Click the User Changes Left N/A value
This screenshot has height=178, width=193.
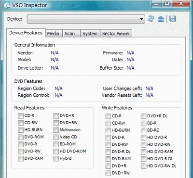149,89
